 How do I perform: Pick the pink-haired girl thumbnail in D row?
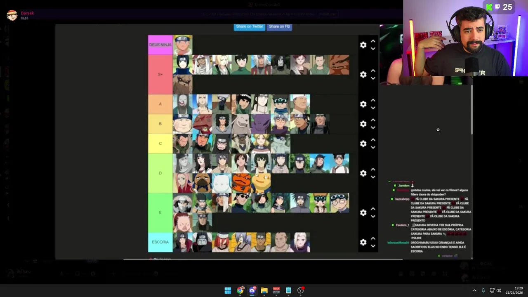pyautogui.click(x=183, y=183)
